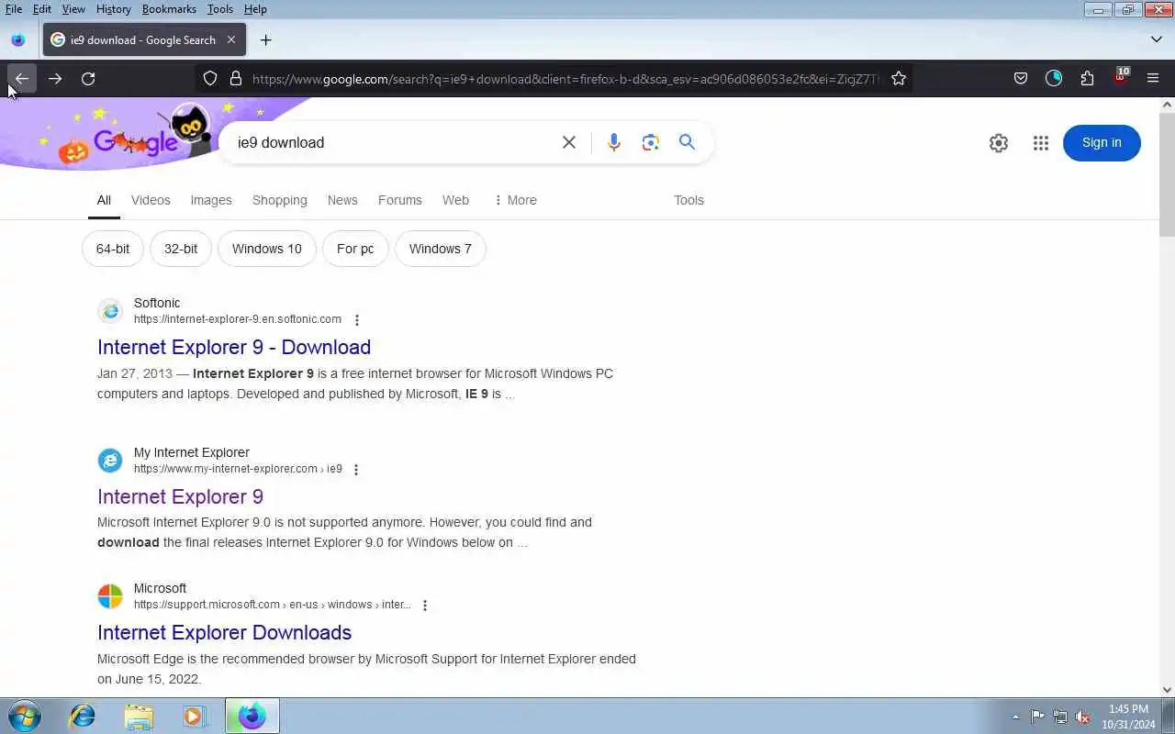Apply the 32-bit filter chip
1175x734 pixels.
coord(181,249)
